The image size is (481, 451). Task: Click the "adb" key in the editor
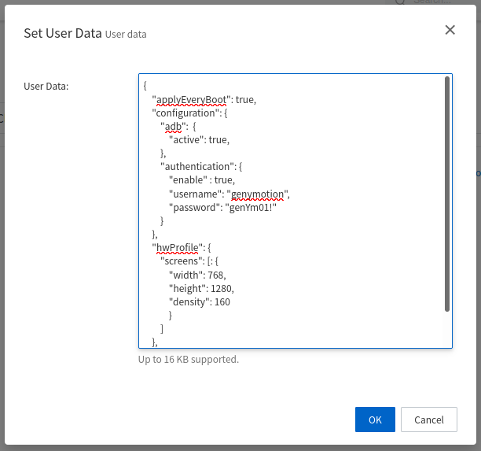pyautogui.click(x=173, y=126)
